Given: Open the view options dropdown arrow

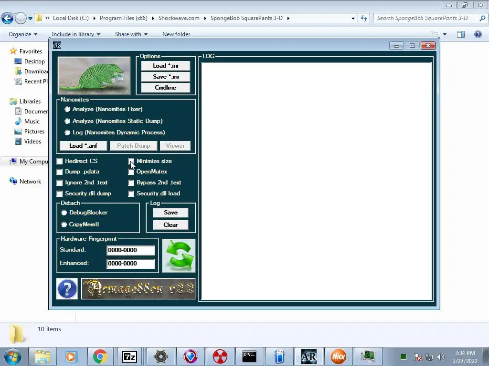Looking at the screenshot, I should [x=445, y=34].
